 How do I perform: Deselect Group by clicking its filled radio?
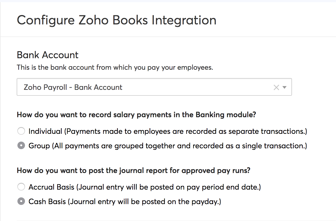[x=21, y=145]
